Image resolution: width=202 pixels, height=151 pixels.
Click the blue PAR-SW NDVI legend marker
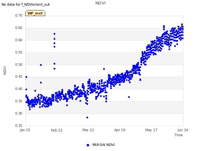coord(88,145)
